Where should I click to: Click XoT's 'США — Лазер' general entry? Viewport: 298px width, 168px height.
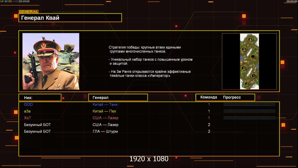click(105, 118)
